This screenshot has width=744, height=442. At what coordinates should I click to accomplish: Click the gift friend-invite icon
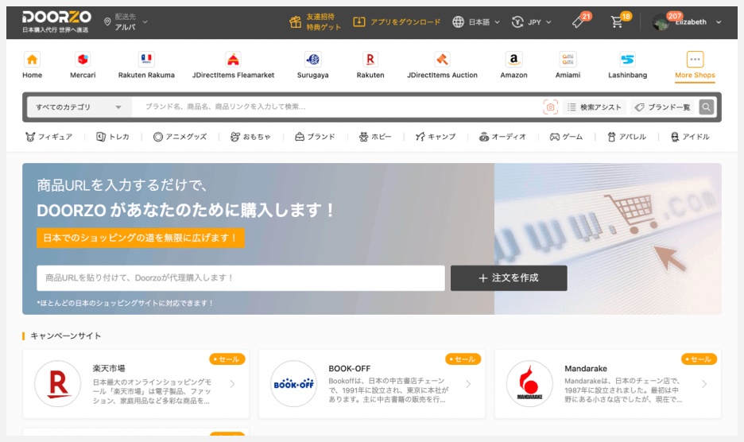pyautogui.click(x=295, y=21)
